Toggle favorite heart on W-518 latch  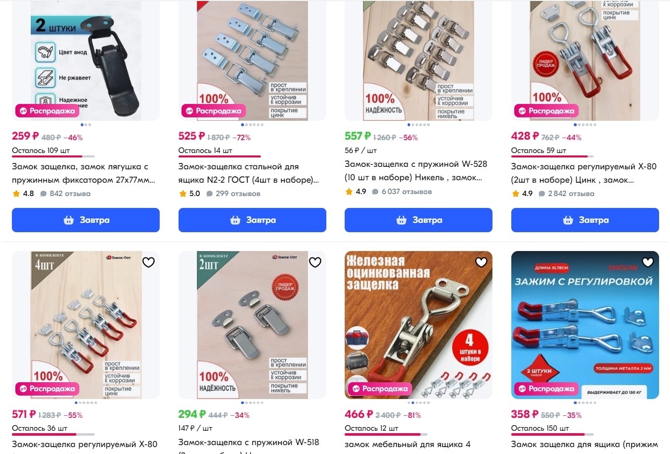315,262
